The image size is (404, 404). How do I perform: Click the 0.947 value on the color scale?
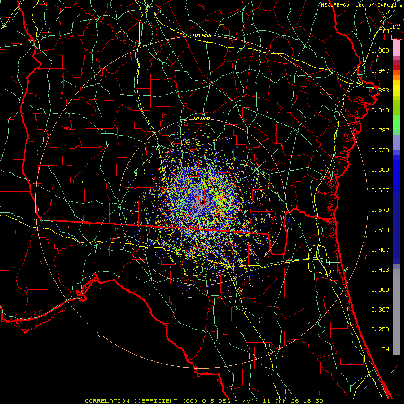click(380, 70)
